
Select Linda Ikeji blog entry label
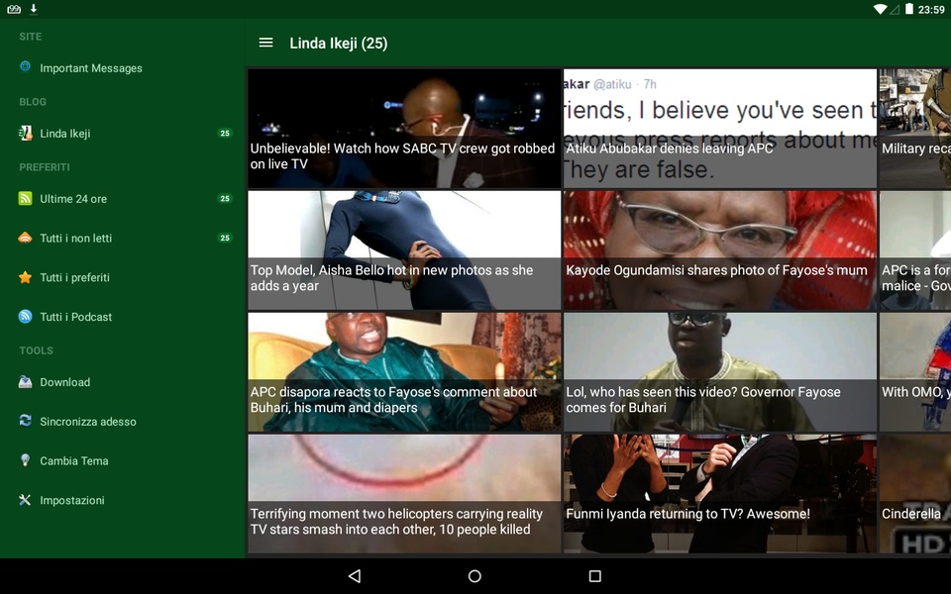[65, 134]
